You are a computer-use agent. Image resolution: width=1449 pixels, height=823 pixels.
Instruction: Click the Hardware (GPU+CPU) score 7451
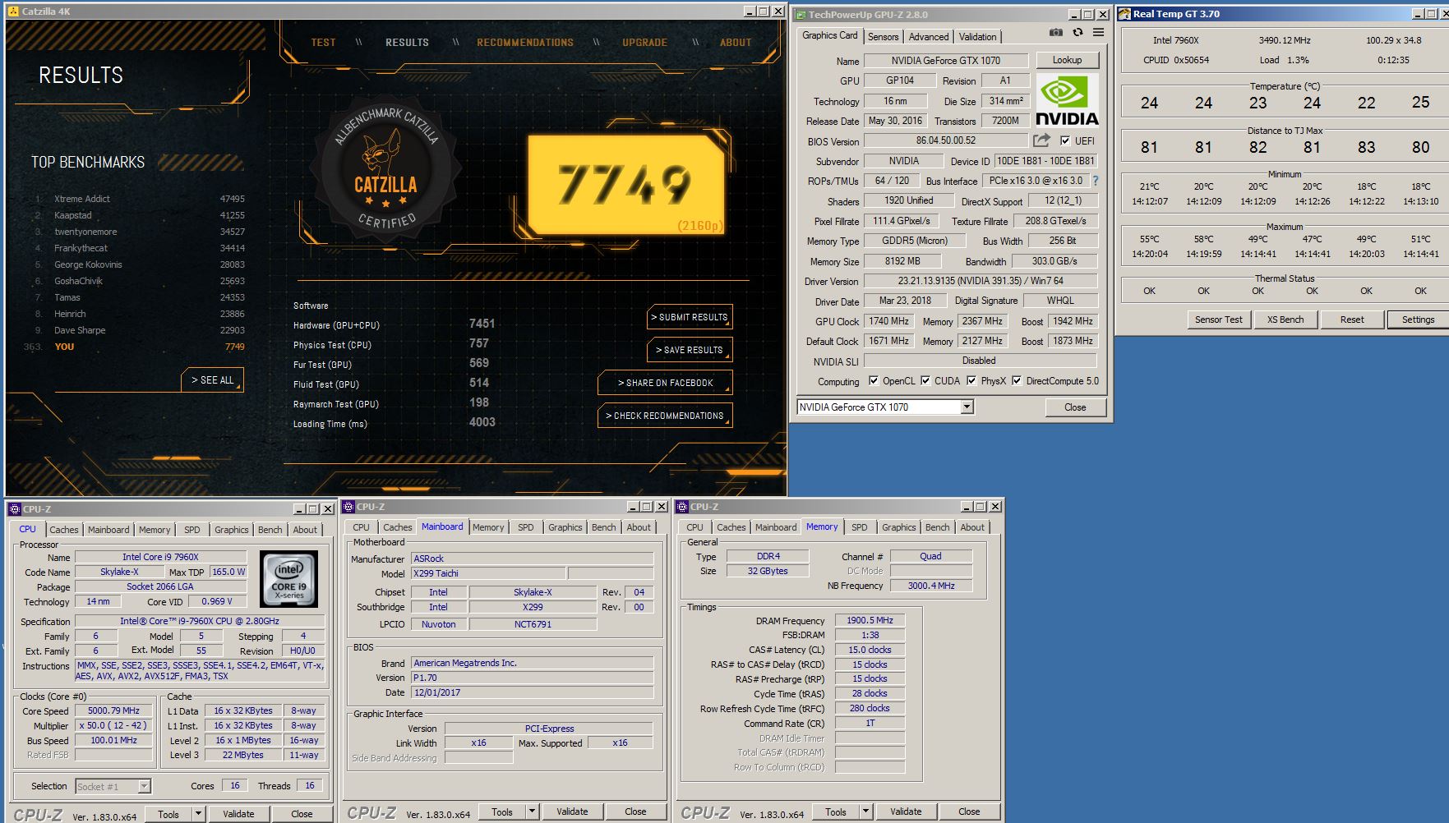(x=482, y=324)
